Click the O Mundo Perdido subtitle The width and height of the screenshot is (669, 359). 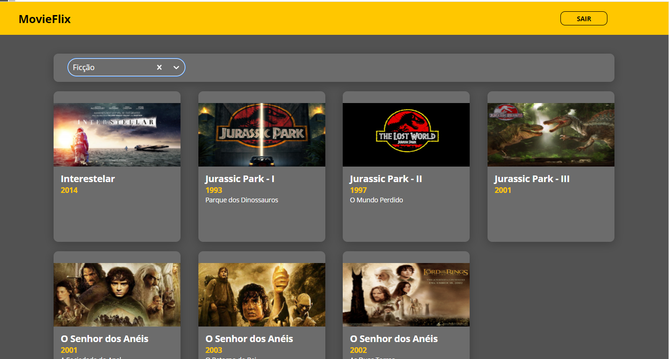pos(377,200)
